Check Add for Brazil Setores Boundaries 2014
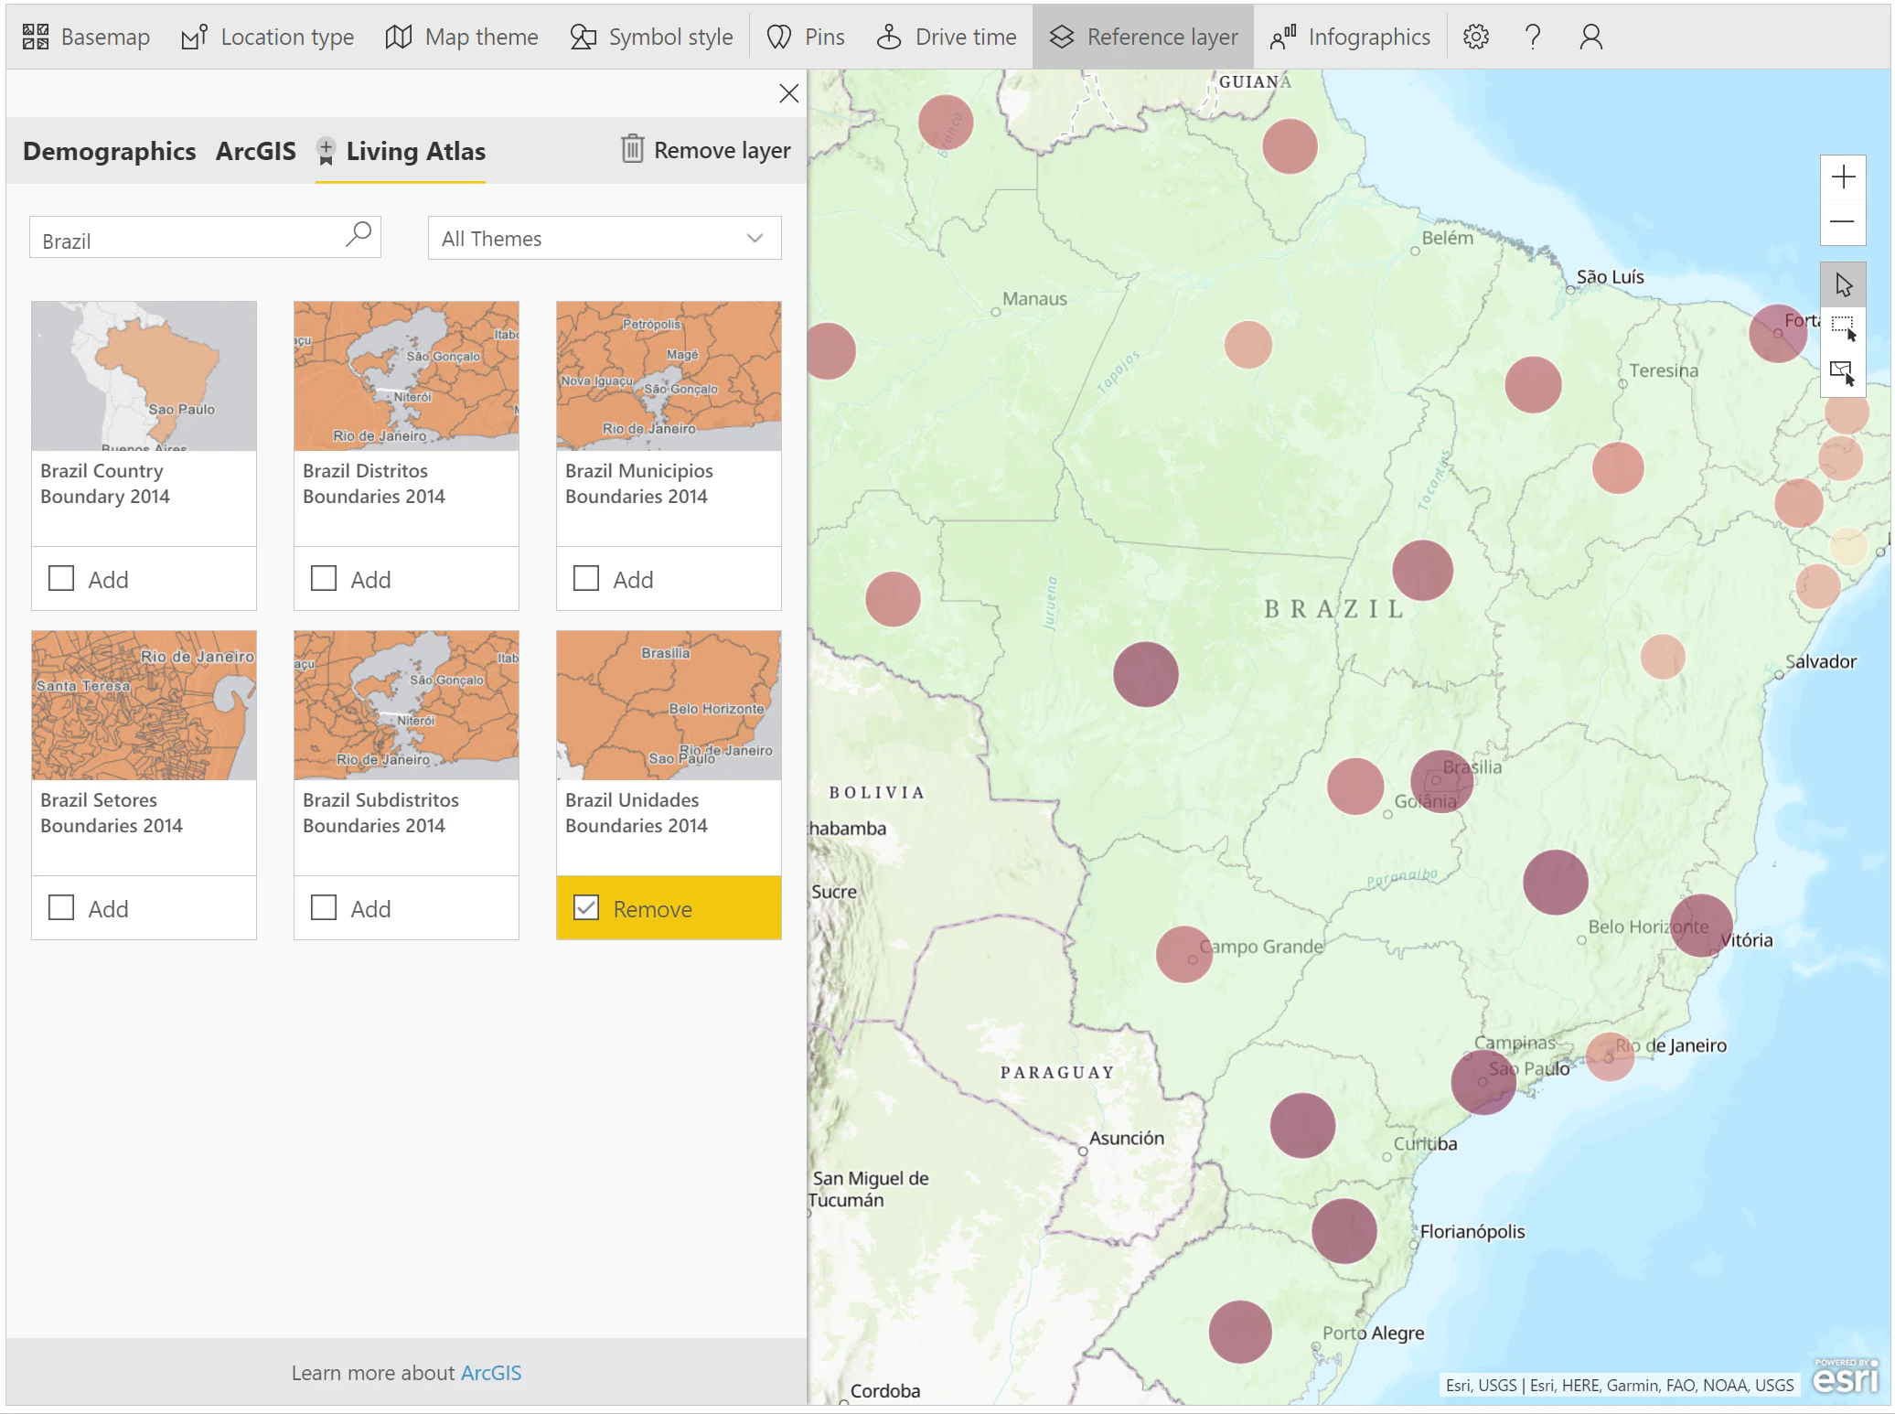The width and height of the screenshot is (1895, 1414). coord(61,907)
